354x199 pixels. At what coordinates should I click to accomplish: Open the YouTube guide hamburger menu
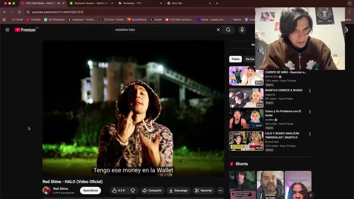pyautogui.click(x=7, y=30)
